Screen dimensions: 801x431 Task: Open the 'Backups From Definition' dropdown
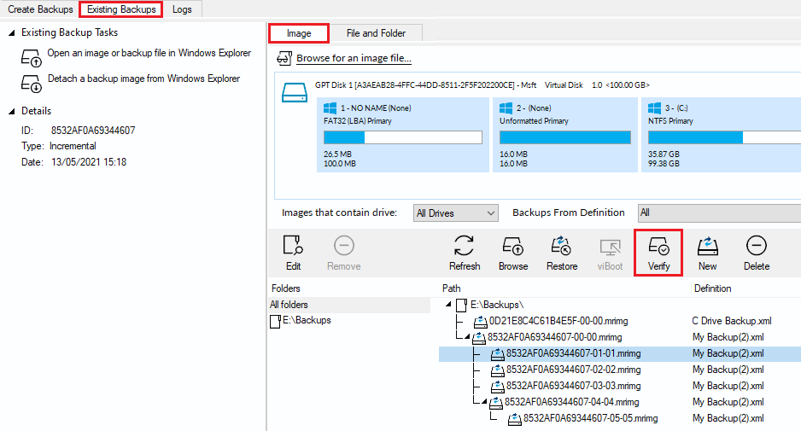pyautogui.click(x=717, y=213)
